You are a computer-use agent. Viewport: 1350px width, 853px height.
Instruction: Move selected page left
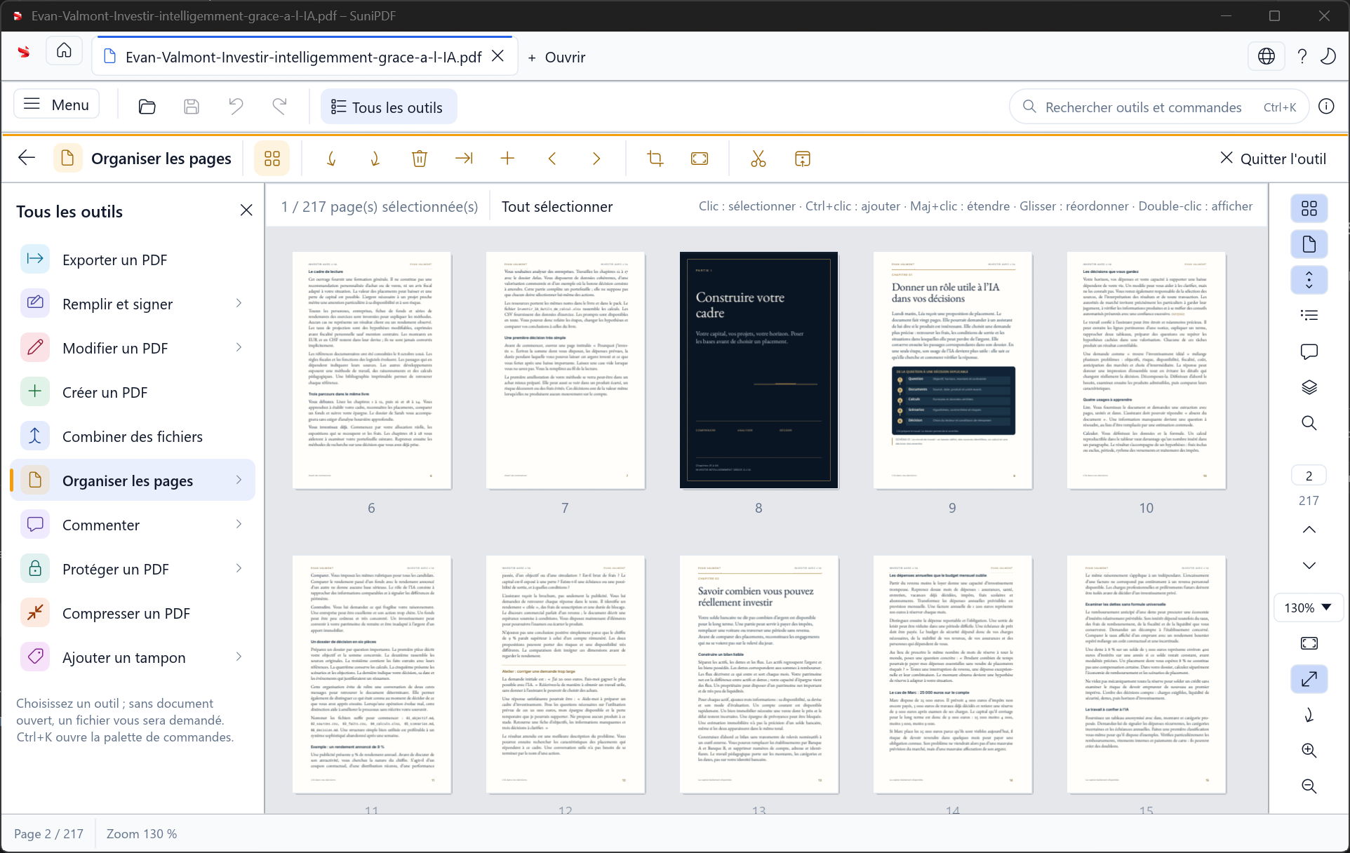click(552, 159)
